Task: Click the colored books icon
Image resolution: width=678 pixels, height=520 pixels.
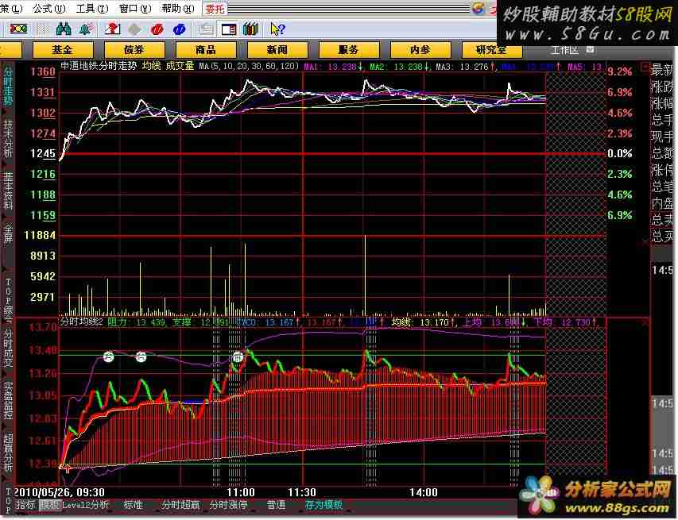Action: [250, 29]
